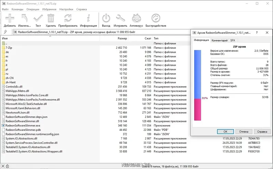Click the RadeonSoftwareSlimmer.deps.json file icon
273x169 pixels.
(x=3, y=117)
